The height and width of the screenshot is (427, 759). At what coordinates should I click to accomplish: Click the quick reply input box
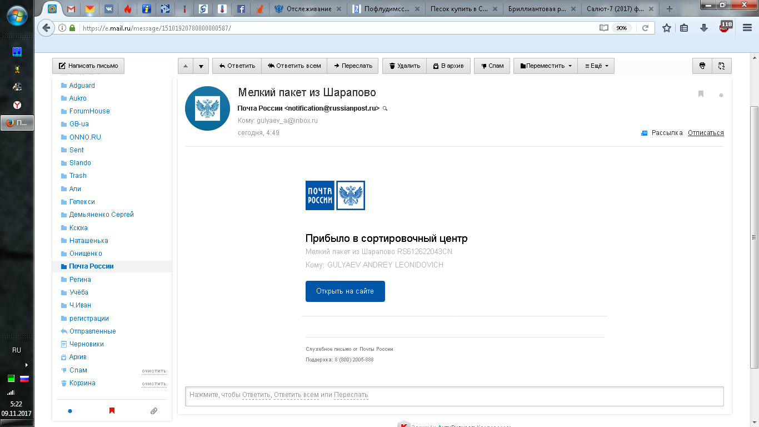(x=454, y=395)
